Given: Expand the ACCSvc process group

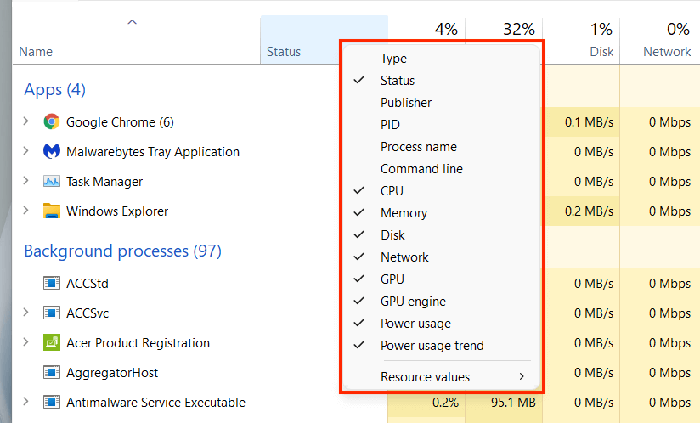Looking at the screenshot, I should pos(25,313).
